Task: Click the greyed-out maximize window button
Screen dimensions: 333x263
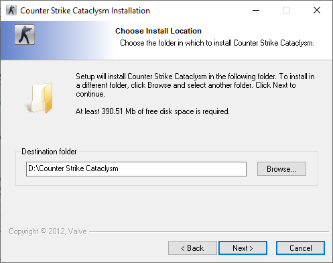Action: (286, 10)
